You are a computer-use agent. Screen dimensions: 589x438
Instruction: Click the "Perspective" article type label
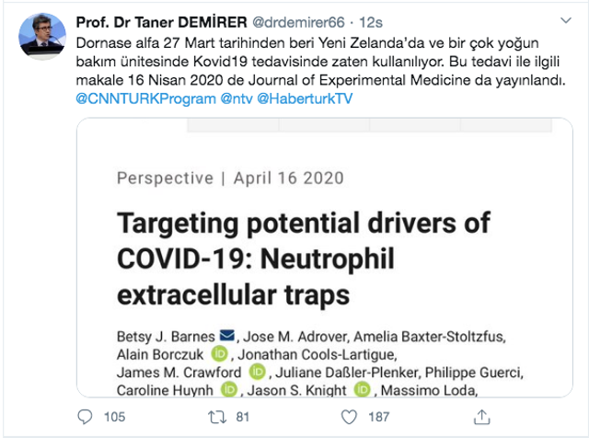(x=168, y=178)
